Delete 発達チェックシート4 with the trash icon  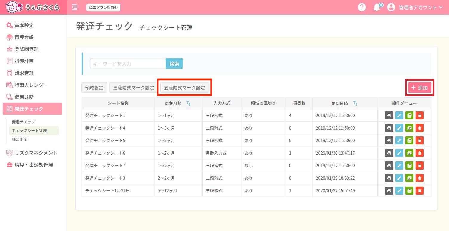coord(419,128)
